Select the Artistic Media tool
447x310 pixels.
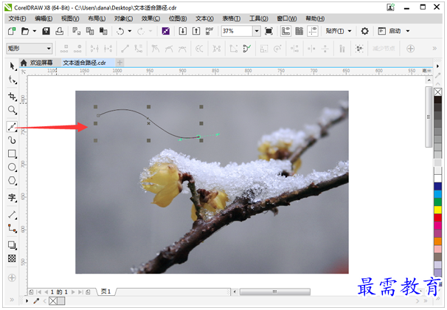coord(12,140)
